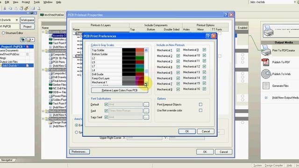The image size is (299, 168).
Task: Click the Top Solder color swatch
Action: click(140, 50)
